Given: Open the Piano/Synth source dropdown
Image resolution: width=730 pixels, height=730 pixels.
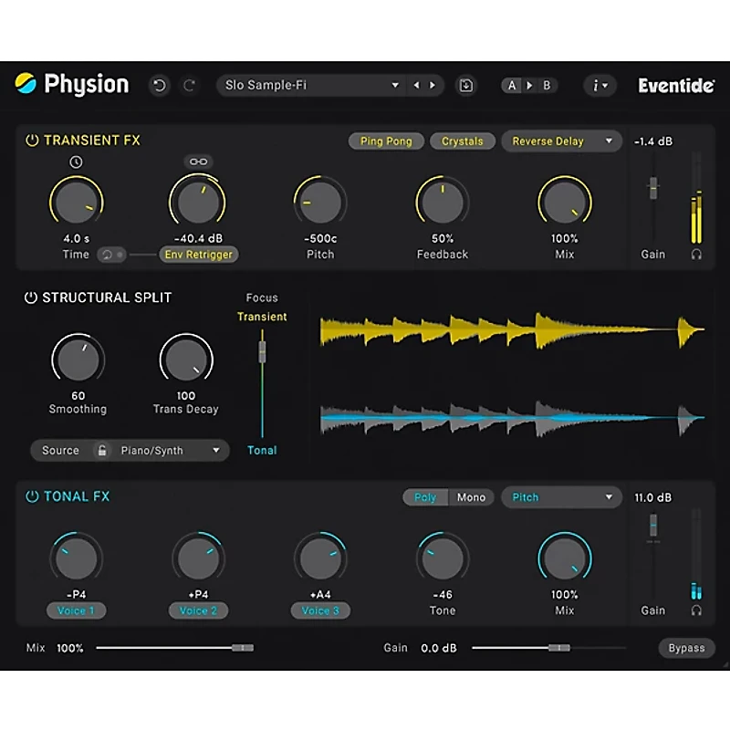Looking at the screenshot, I should 171,450.
